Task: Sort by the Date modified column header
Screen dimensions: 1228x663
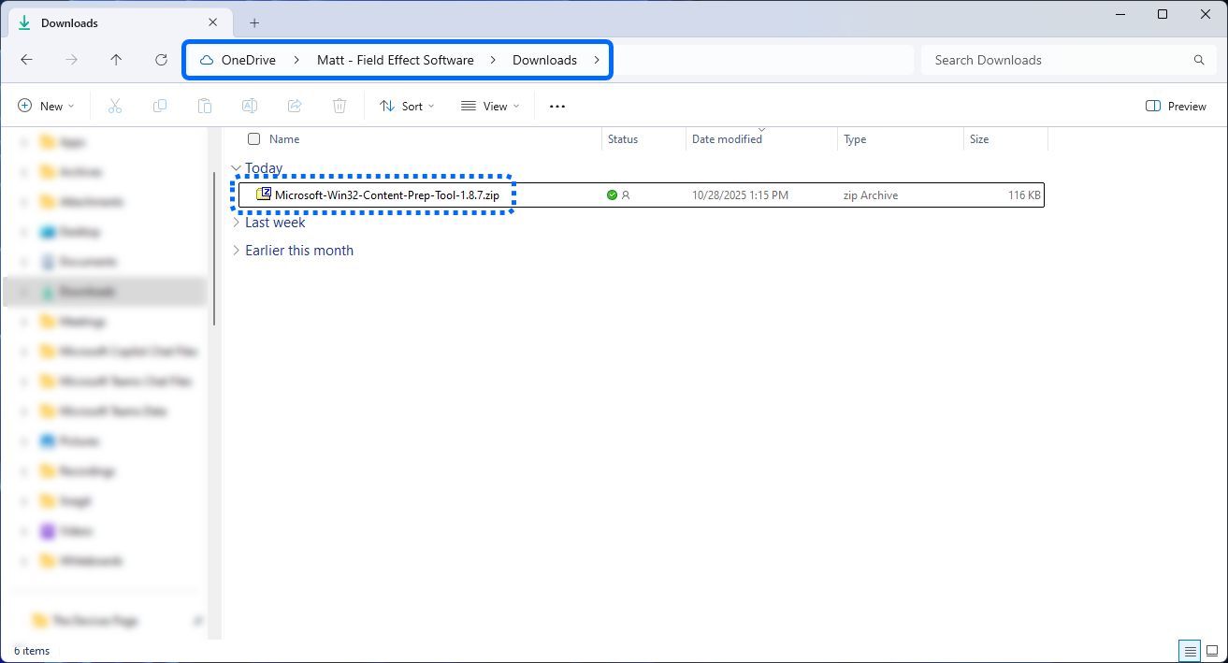Action: pyautogui.click(x=727, y=139)
